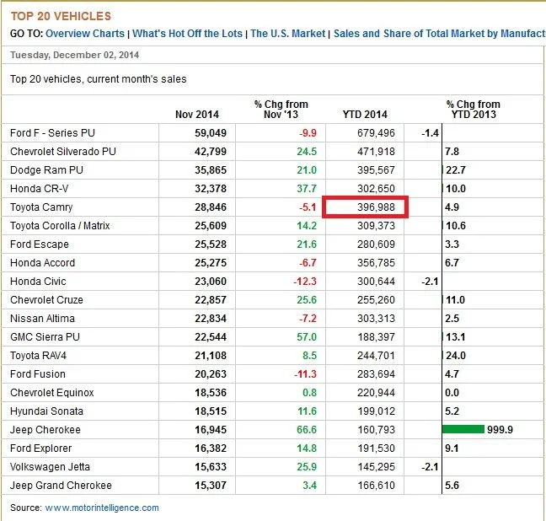Screen dimensions: 546x521
Task: Open Sales and Share of Total Market link
Action: coord(438,34)
